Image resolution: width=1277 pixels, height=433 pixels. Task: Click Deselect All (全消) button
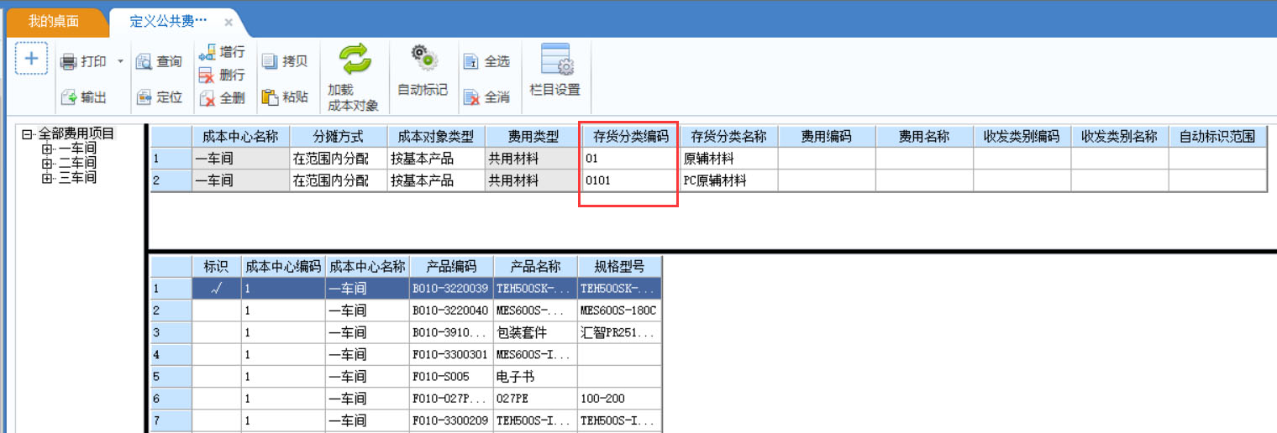click(471, 97)
